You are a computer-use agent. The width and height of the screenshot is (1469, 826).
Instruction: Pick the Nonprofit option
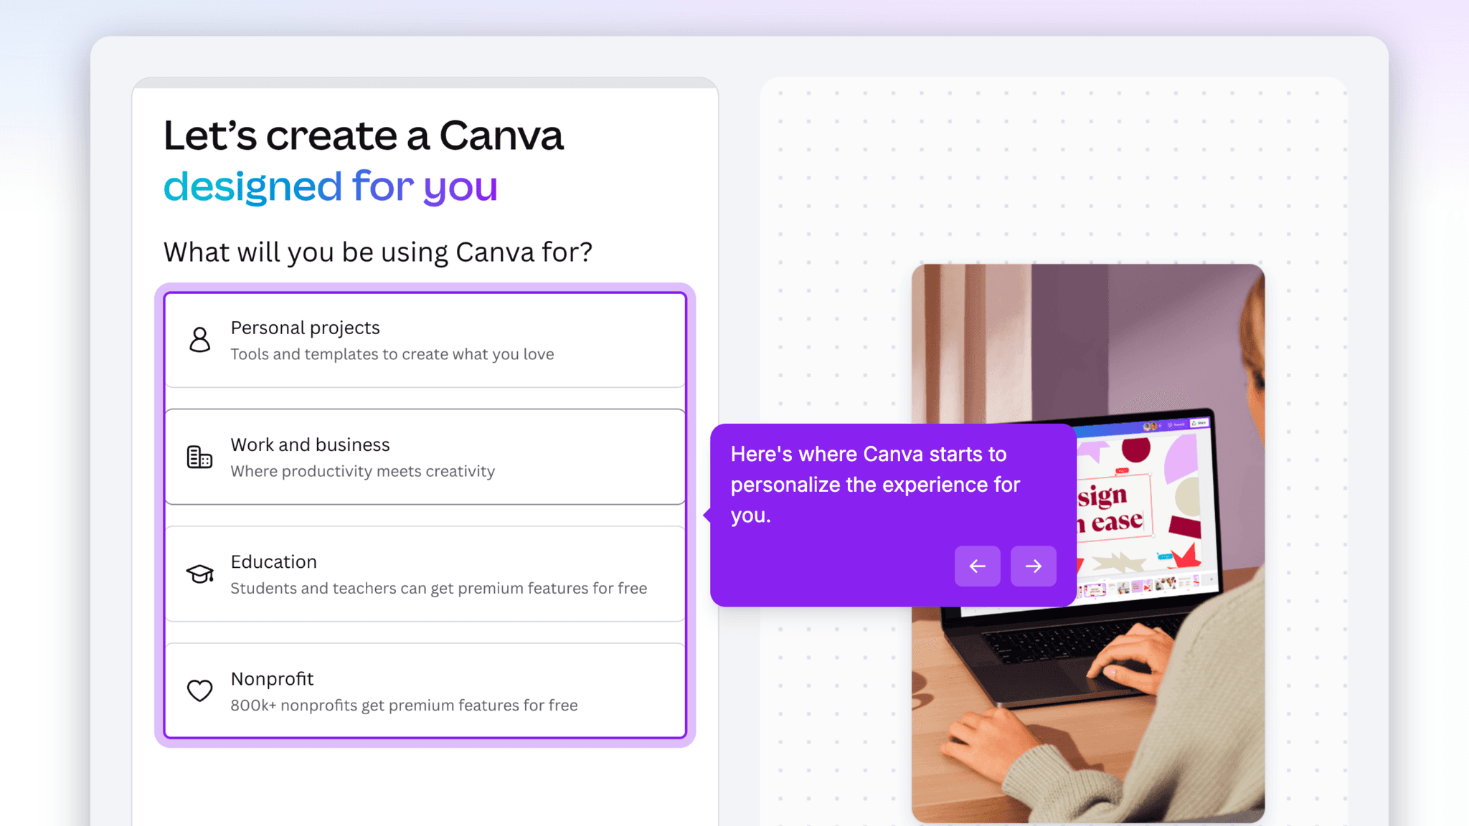425,690
